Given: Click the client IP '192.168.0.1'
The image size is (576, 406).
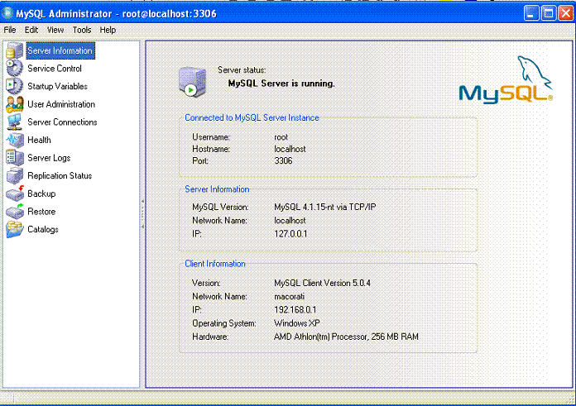Looking at the screenshot, I should [x=295, y=310].
